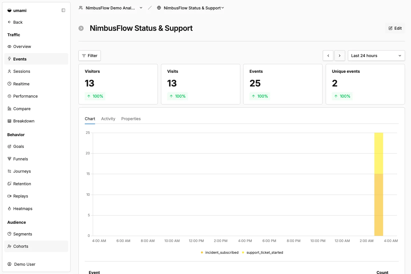Open Compare in the sidebar
The width and height of the screenshot is (411, 274).
pyautogui.click(x=36, y=109)
